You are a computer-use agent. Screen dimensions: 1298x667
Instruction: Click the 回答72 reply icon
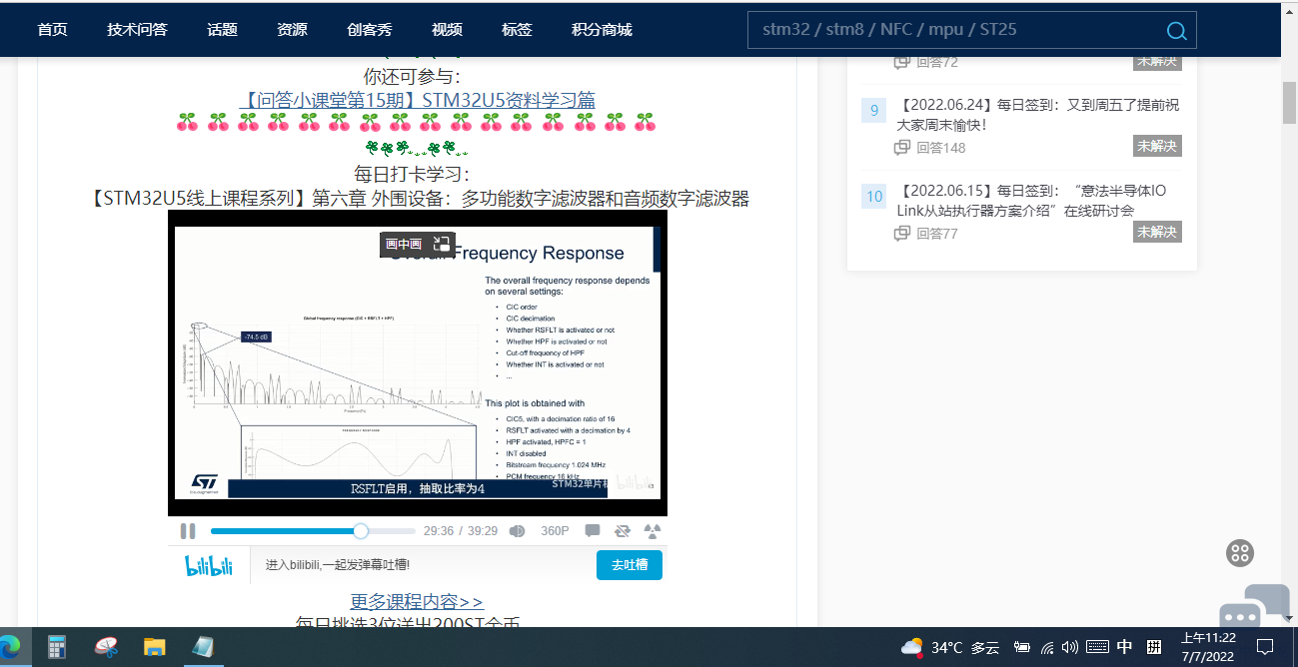point(902,62)
